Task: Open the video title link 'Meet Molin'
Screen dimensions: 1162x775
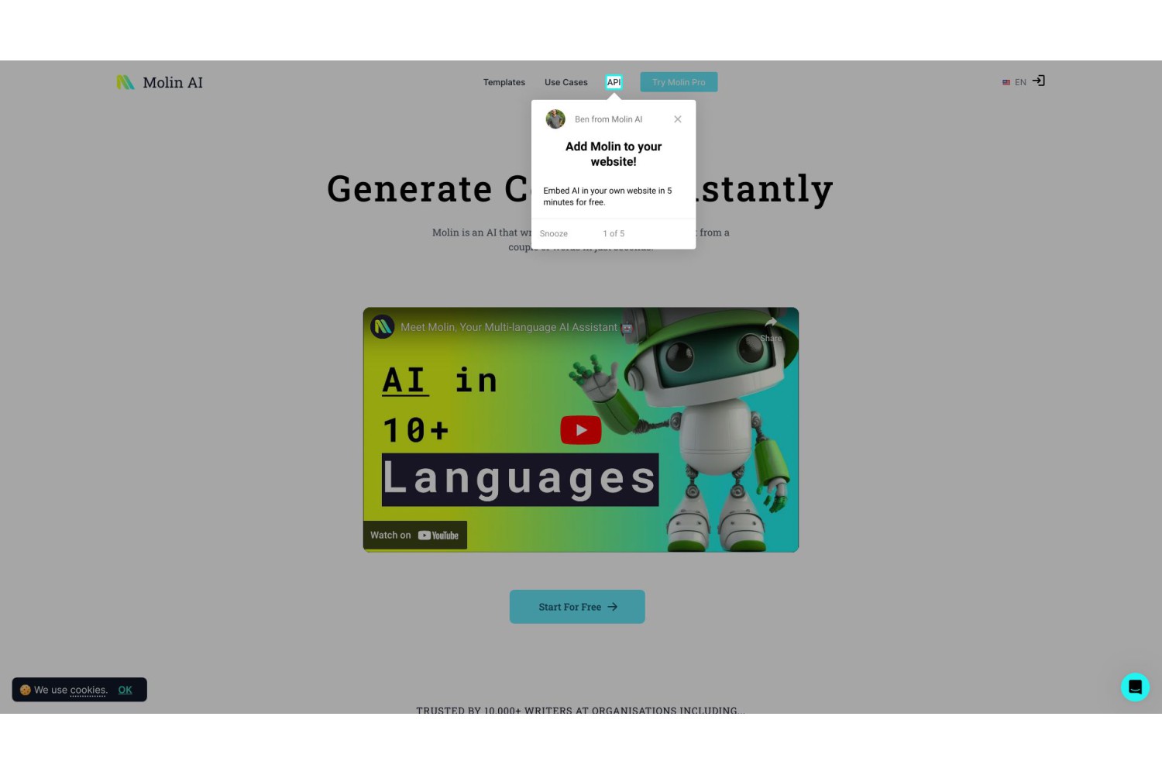Action: tap(517, 327)
